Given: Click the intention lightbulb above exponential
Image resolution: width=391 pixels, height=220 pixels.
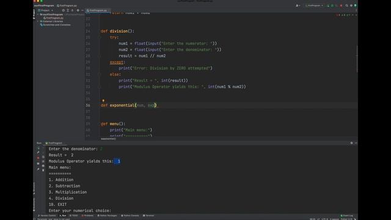Looking at the screenshot, I should (x=103, y=100).
